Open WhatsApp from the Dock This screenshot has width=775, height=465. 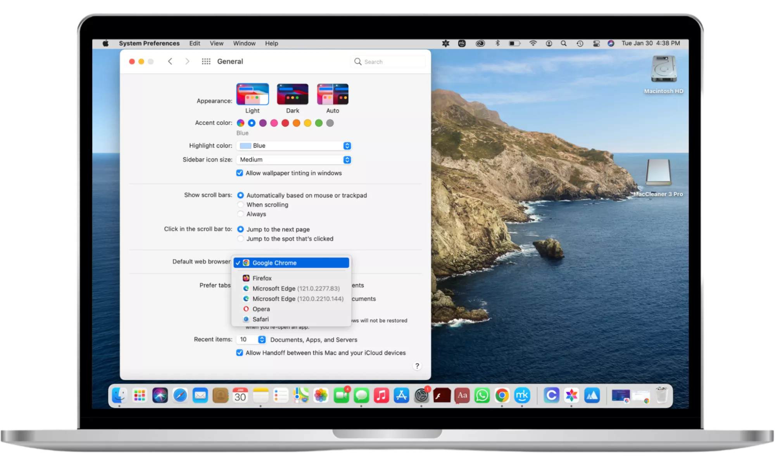pyautogui.click(x=482, y=395)
